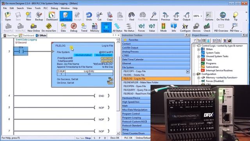This screenshot has width=250, height=141.
Task: Select No Status in toolbar
Action: 129,27
